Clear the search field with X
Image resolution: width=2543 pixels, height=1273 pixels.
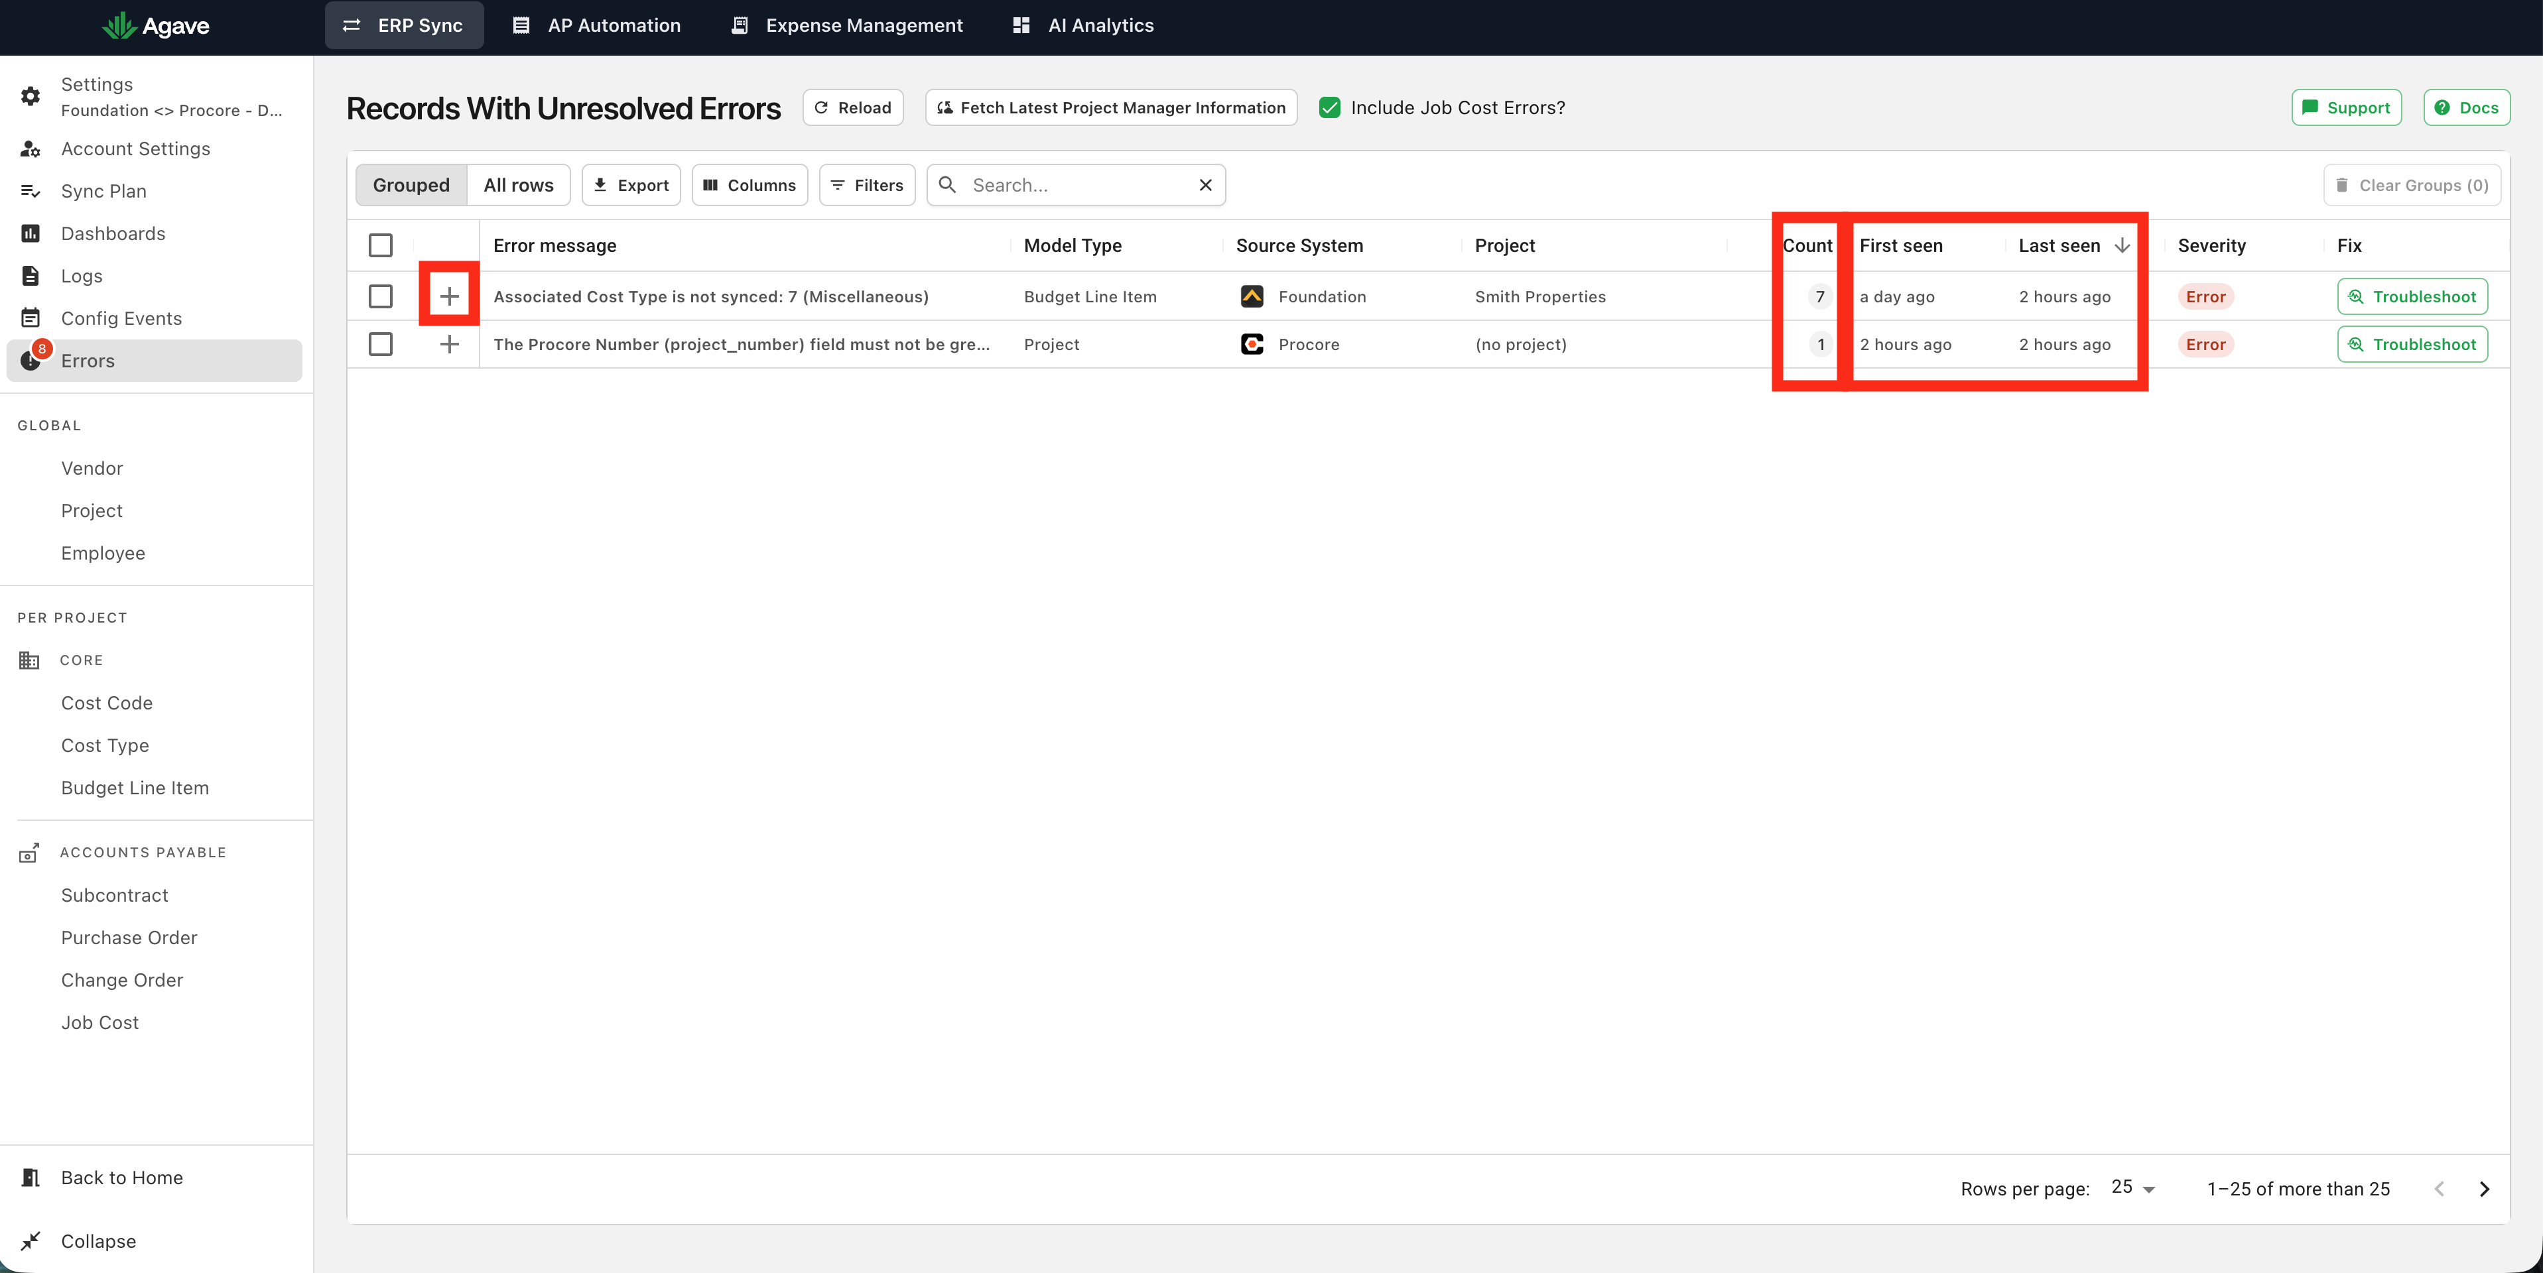pos(1205,184)
